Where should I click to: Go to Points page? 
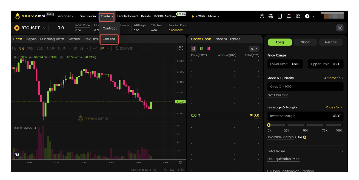tap(146, 16)
